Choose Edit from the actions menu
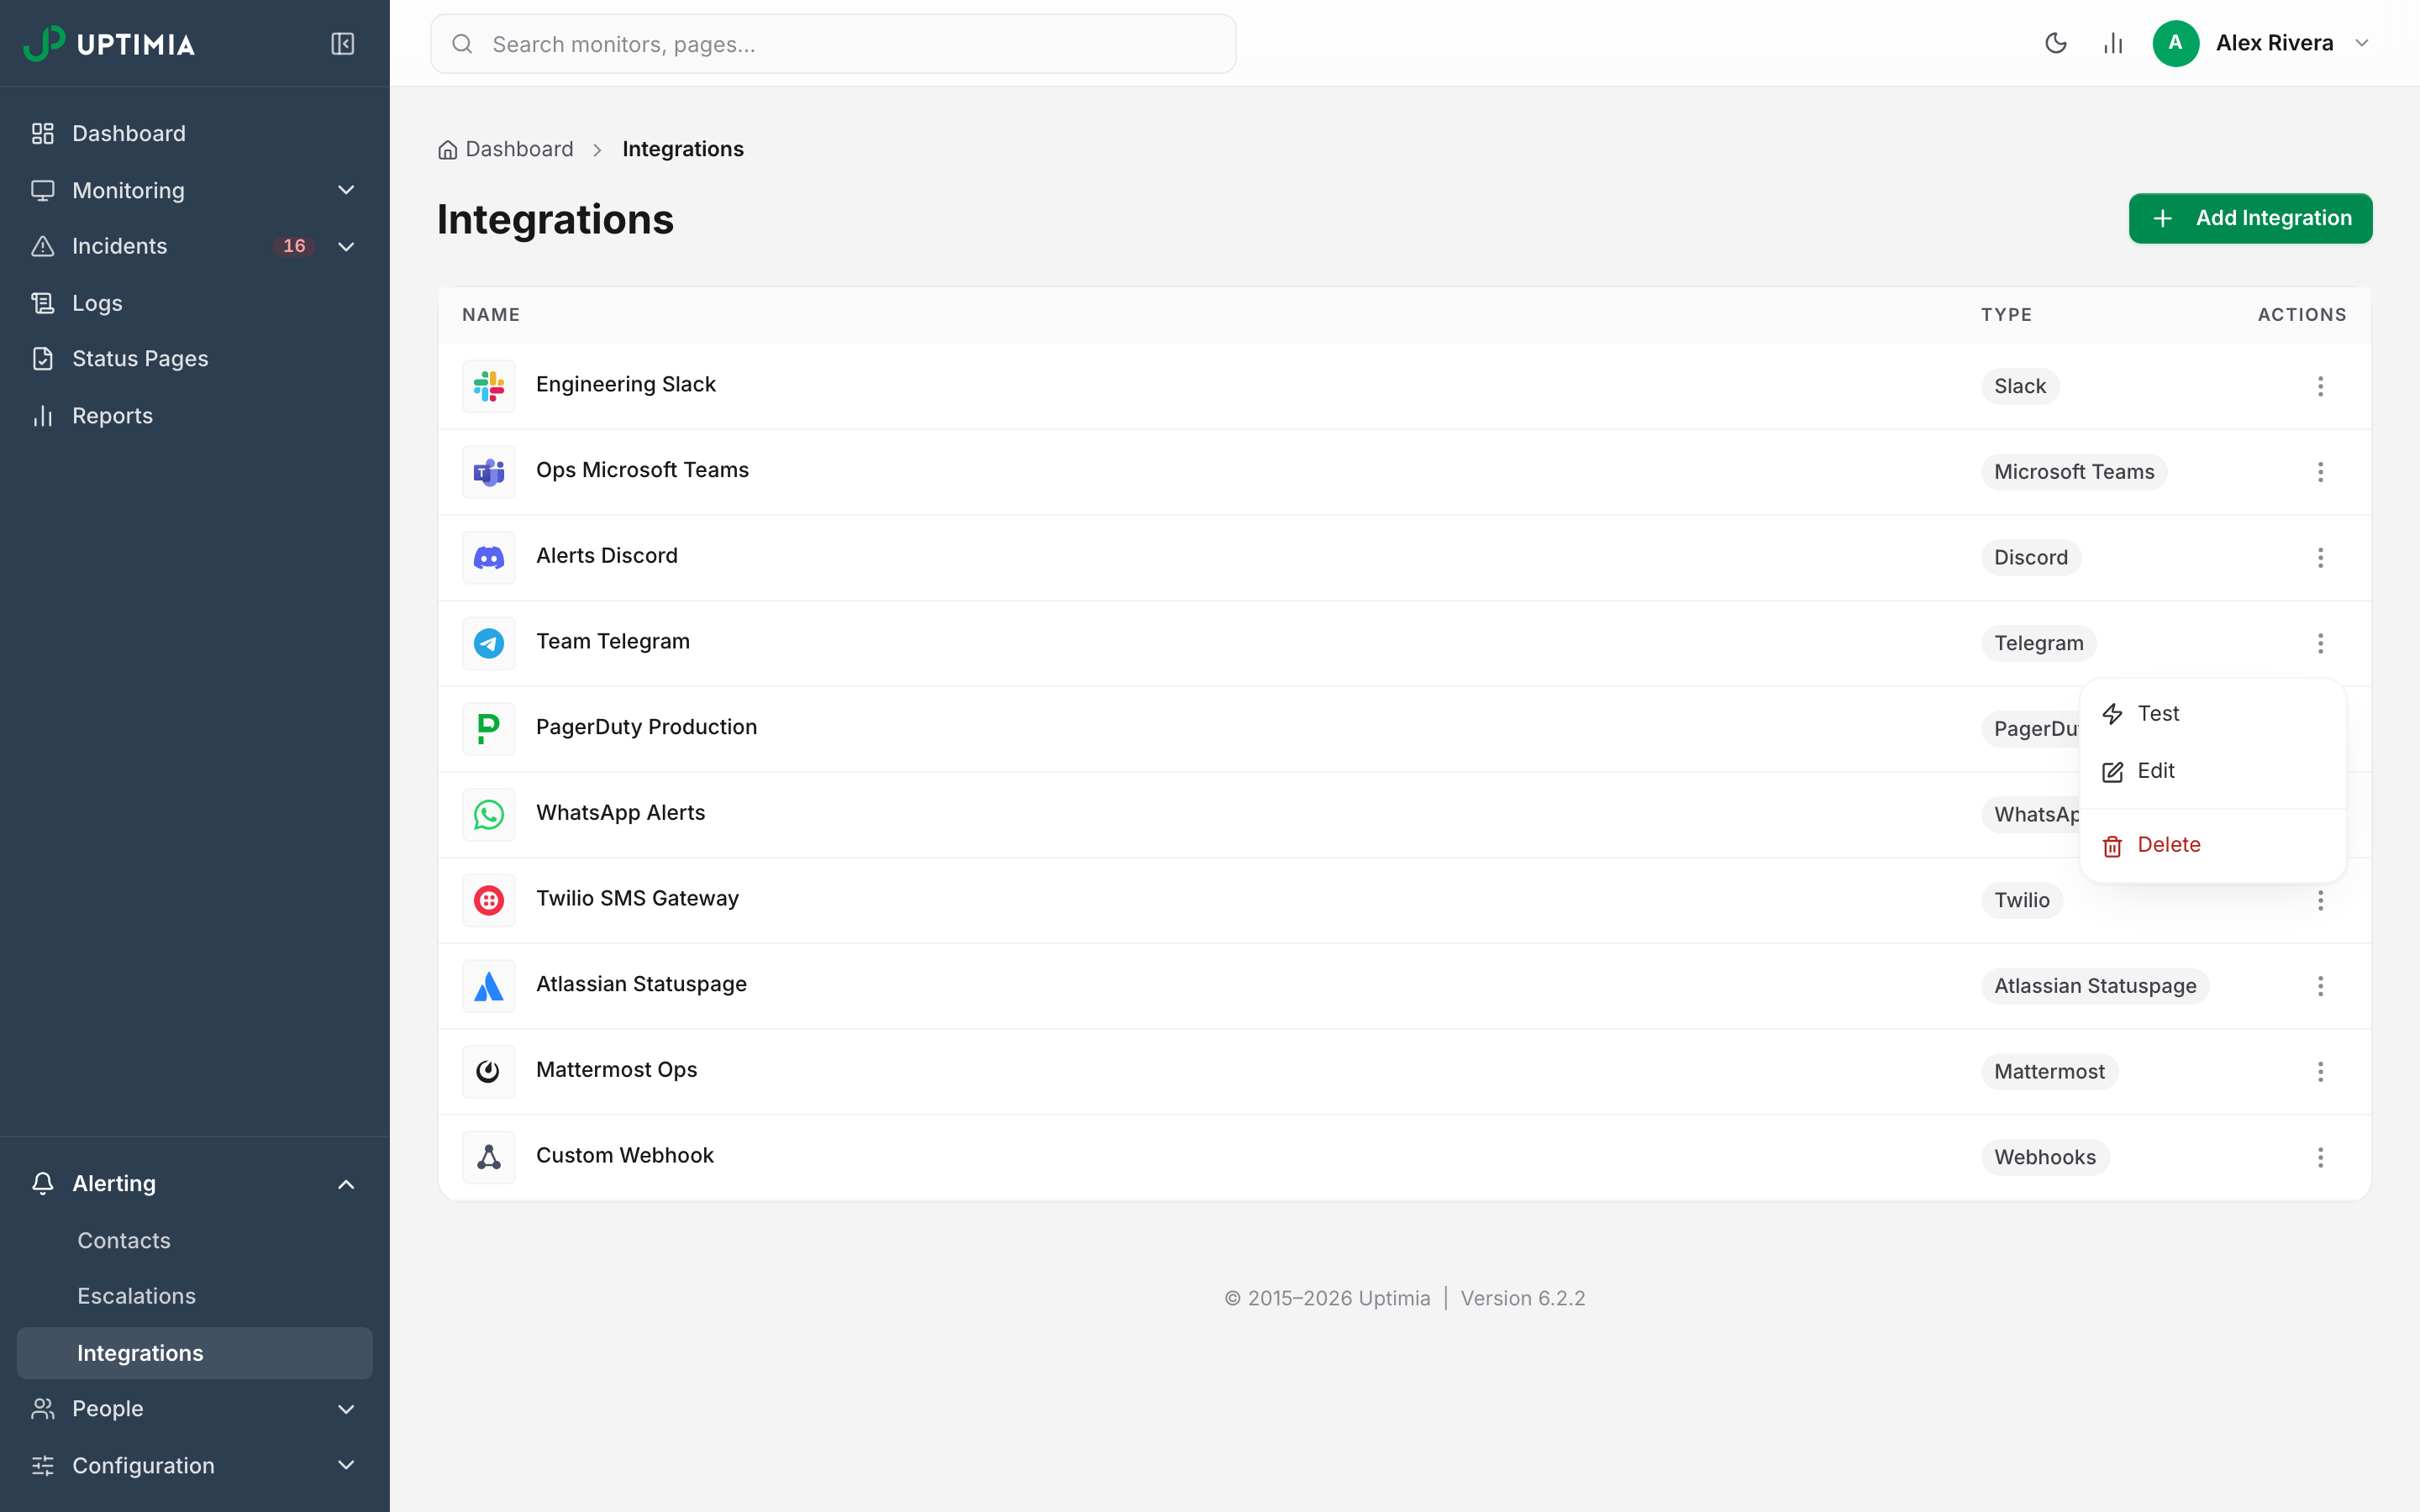The height and width of the screenshot is (1512, 2420). pyautogui.click(x=2212, y=771)
